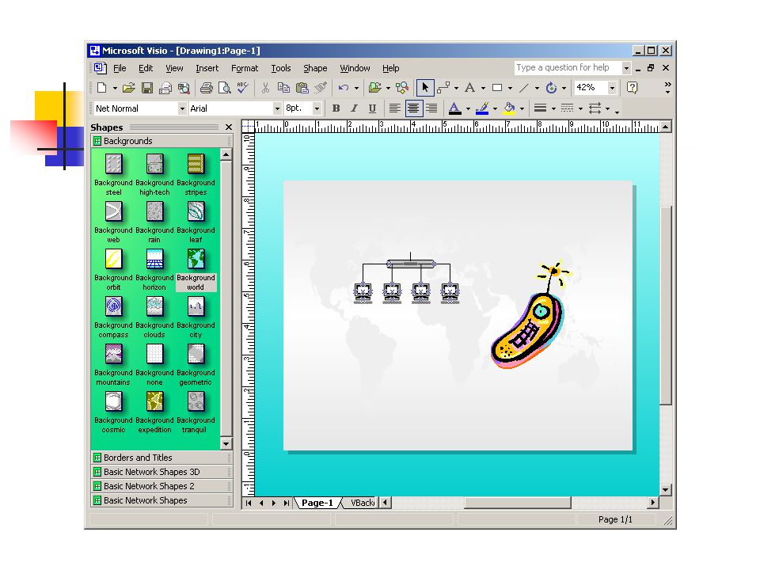This screenshot has width=760, height=570.
Task: Open the Basic Network Shapes 3D stencil
Action: pyautogui.click(x=161, y=472)
